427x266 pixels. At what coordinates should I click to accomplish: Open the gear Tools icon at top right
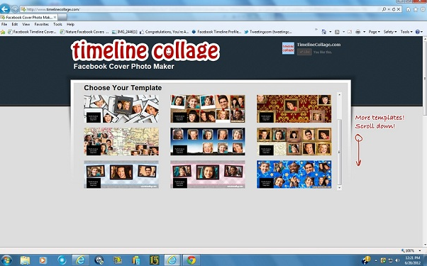(423, 9)
